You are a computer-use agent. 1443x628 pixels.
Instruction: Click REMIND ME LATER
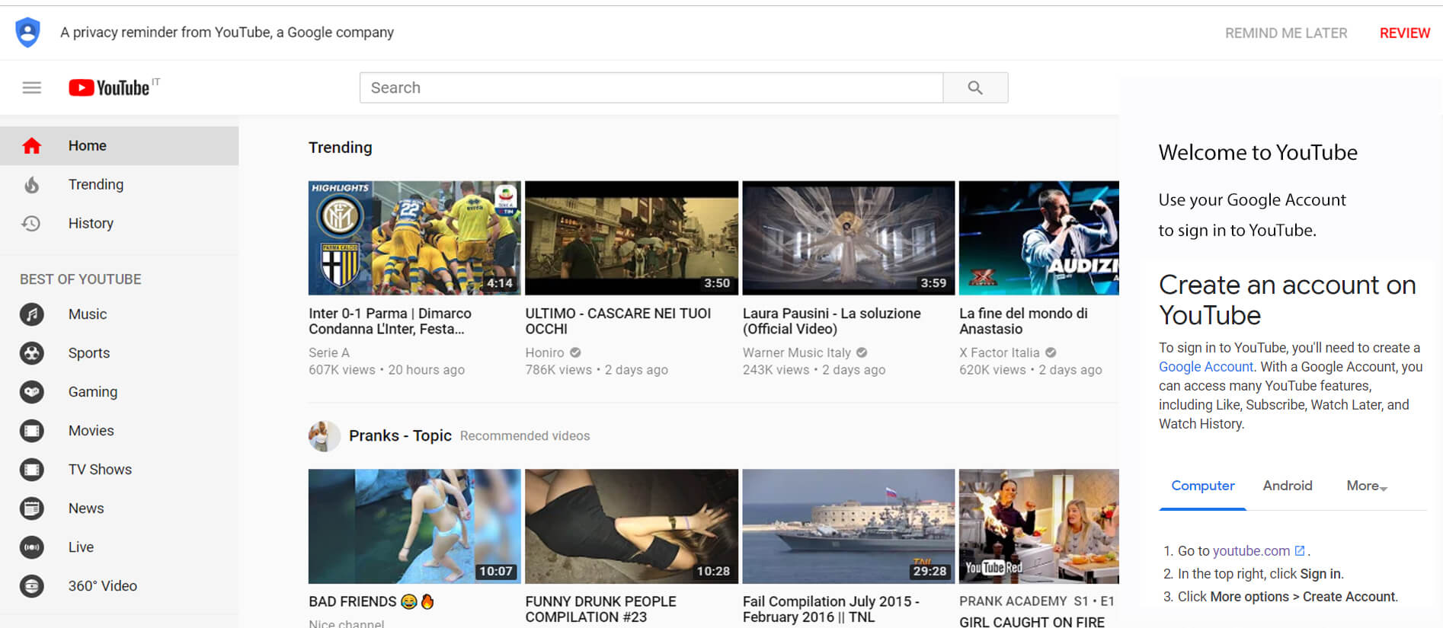pyautogui.click(x=1286, y=33)
